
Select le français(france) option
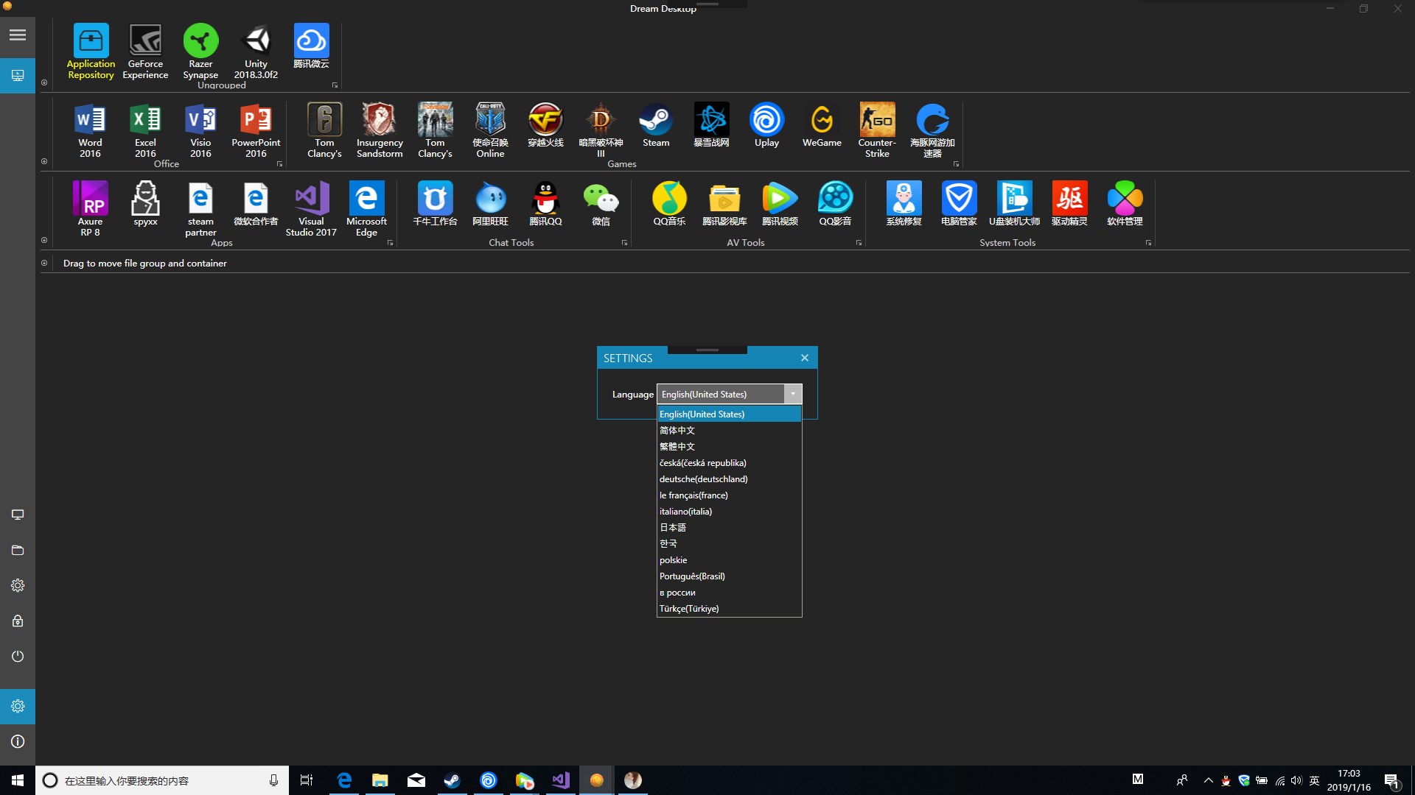click(729, 495)
